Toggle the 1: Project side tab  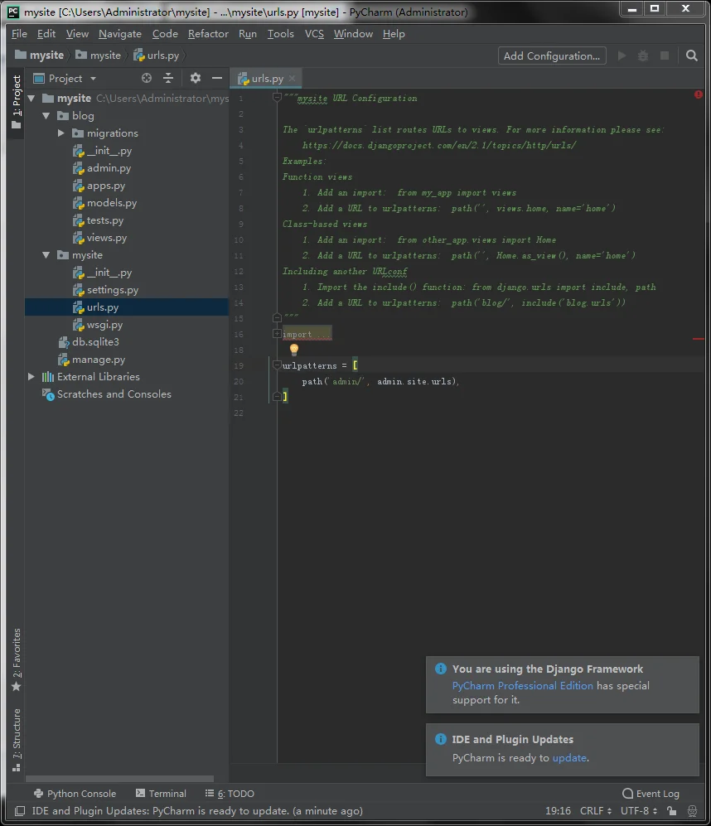tap(17, 102)
